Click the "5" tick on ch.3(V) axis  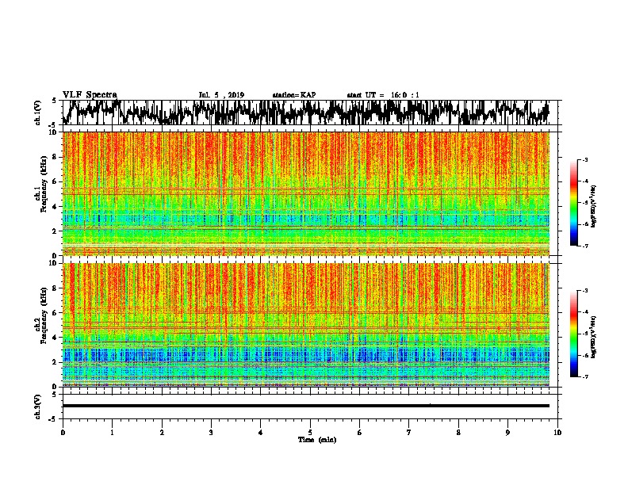point(54,395)
